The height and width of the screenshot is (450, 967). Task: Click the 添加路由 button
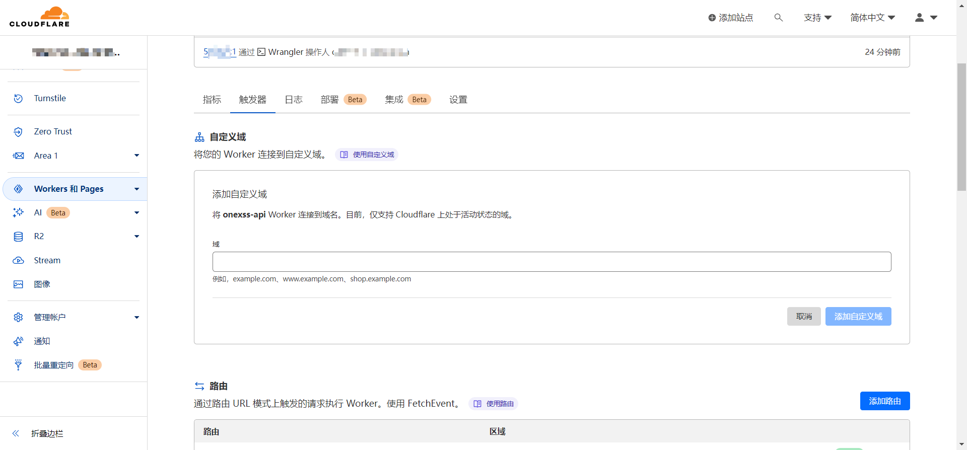tap(885, 401)
